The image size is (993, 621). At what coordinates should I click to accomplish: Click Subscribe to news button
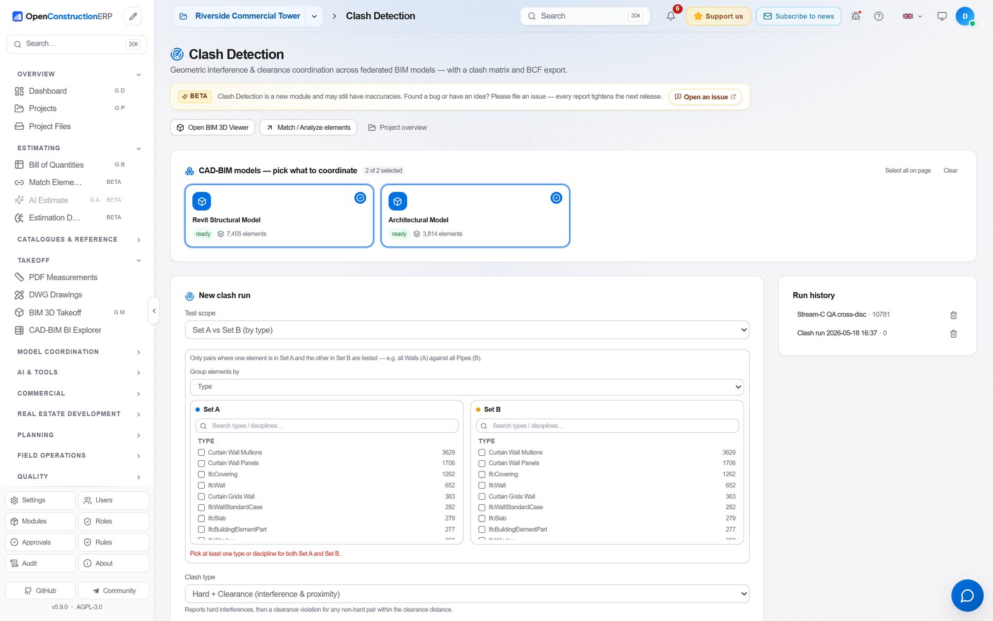(x=798, y=16)
